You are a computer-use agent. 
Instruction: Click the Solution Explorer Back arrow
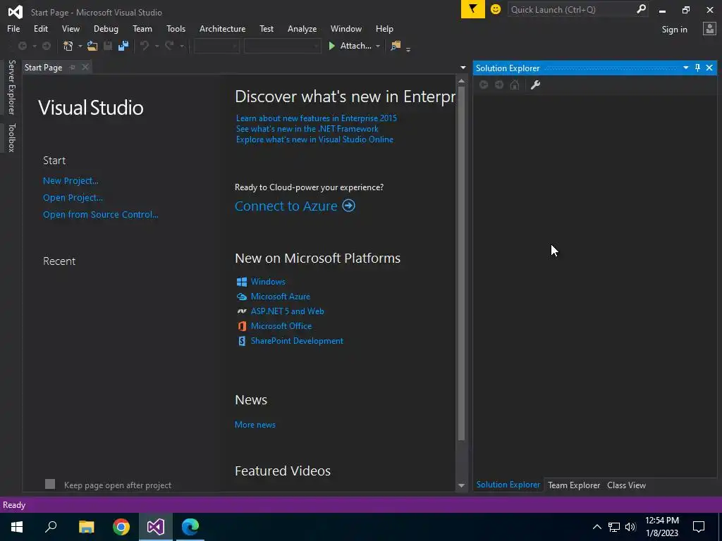(x=484, y=85)
